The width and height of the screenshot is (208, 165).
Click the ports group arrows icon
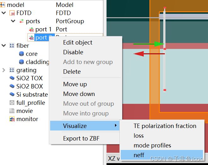[x=21, y=21]
